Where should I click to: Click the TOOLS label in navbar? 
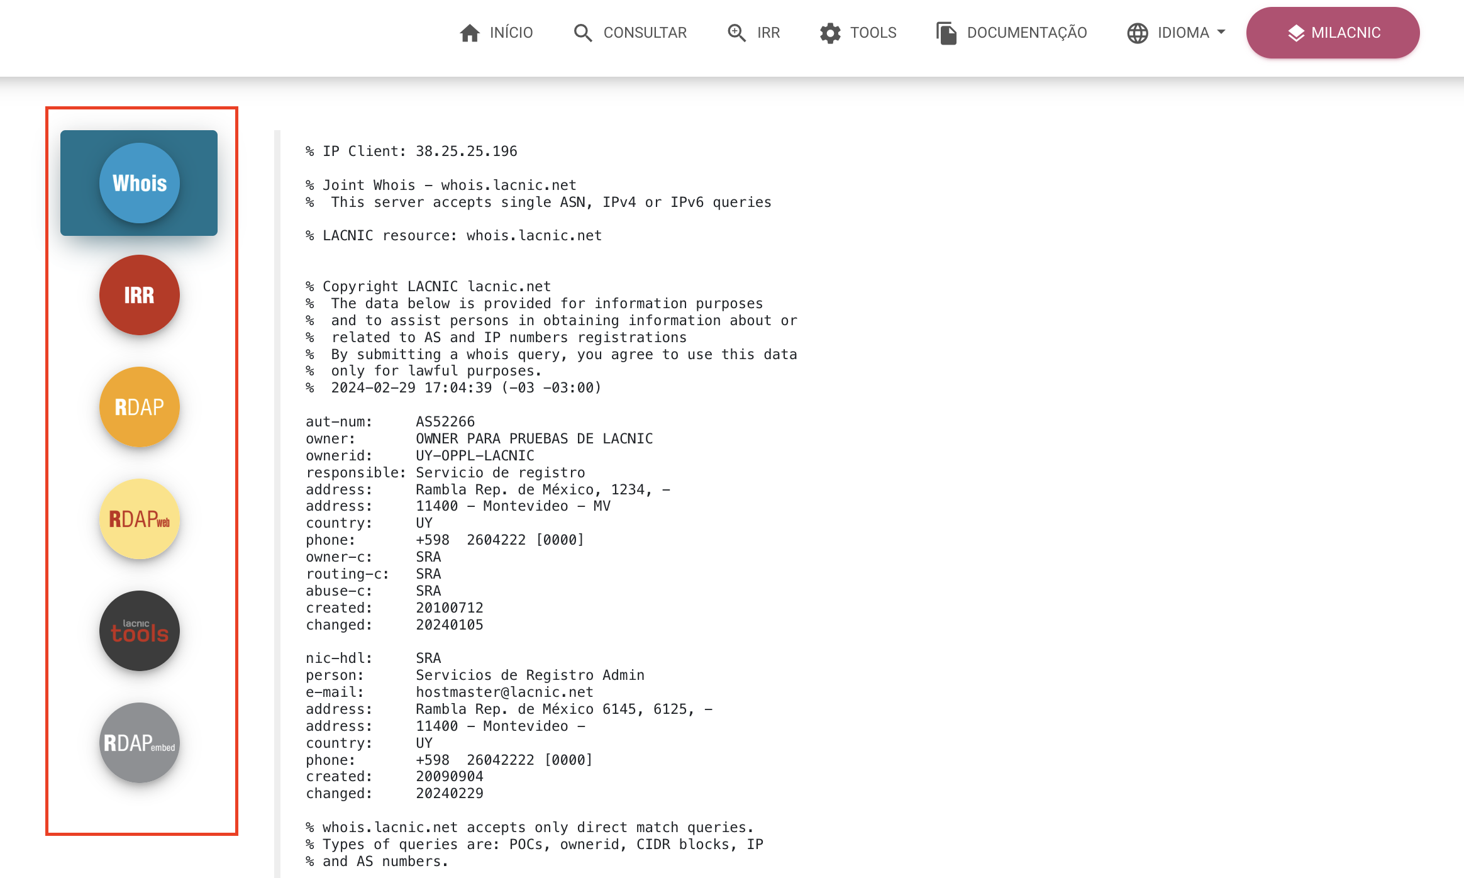tap(873, 33)
